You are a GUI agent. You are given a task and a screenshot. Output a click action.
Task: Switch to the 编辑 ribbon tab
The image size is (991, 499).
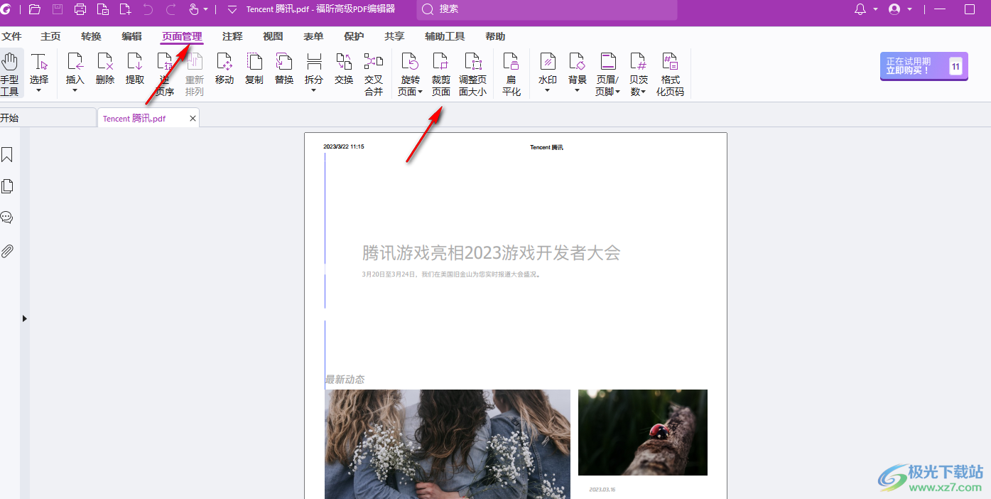pos(131,36)
